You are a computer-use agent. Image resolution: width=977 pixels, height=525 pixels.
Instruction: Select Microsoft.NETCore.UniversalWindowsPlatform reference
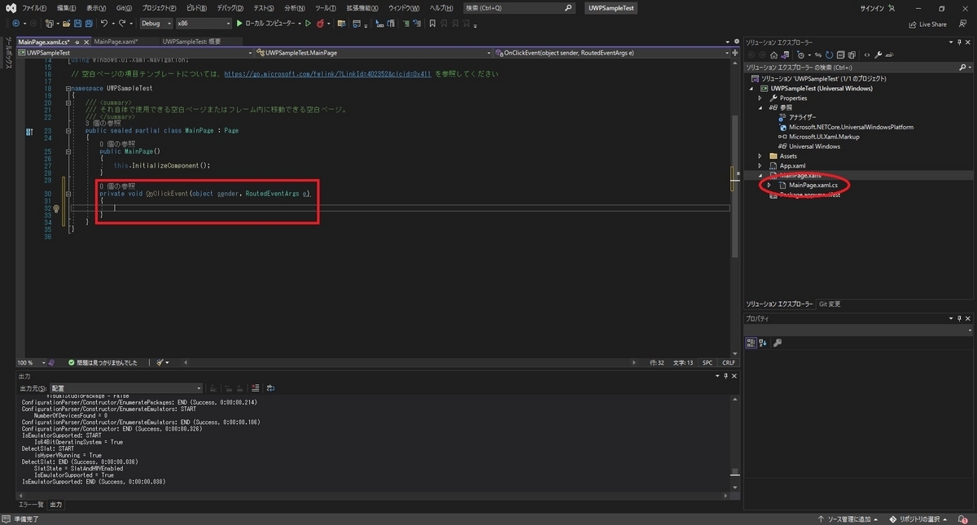pos(851,127)
